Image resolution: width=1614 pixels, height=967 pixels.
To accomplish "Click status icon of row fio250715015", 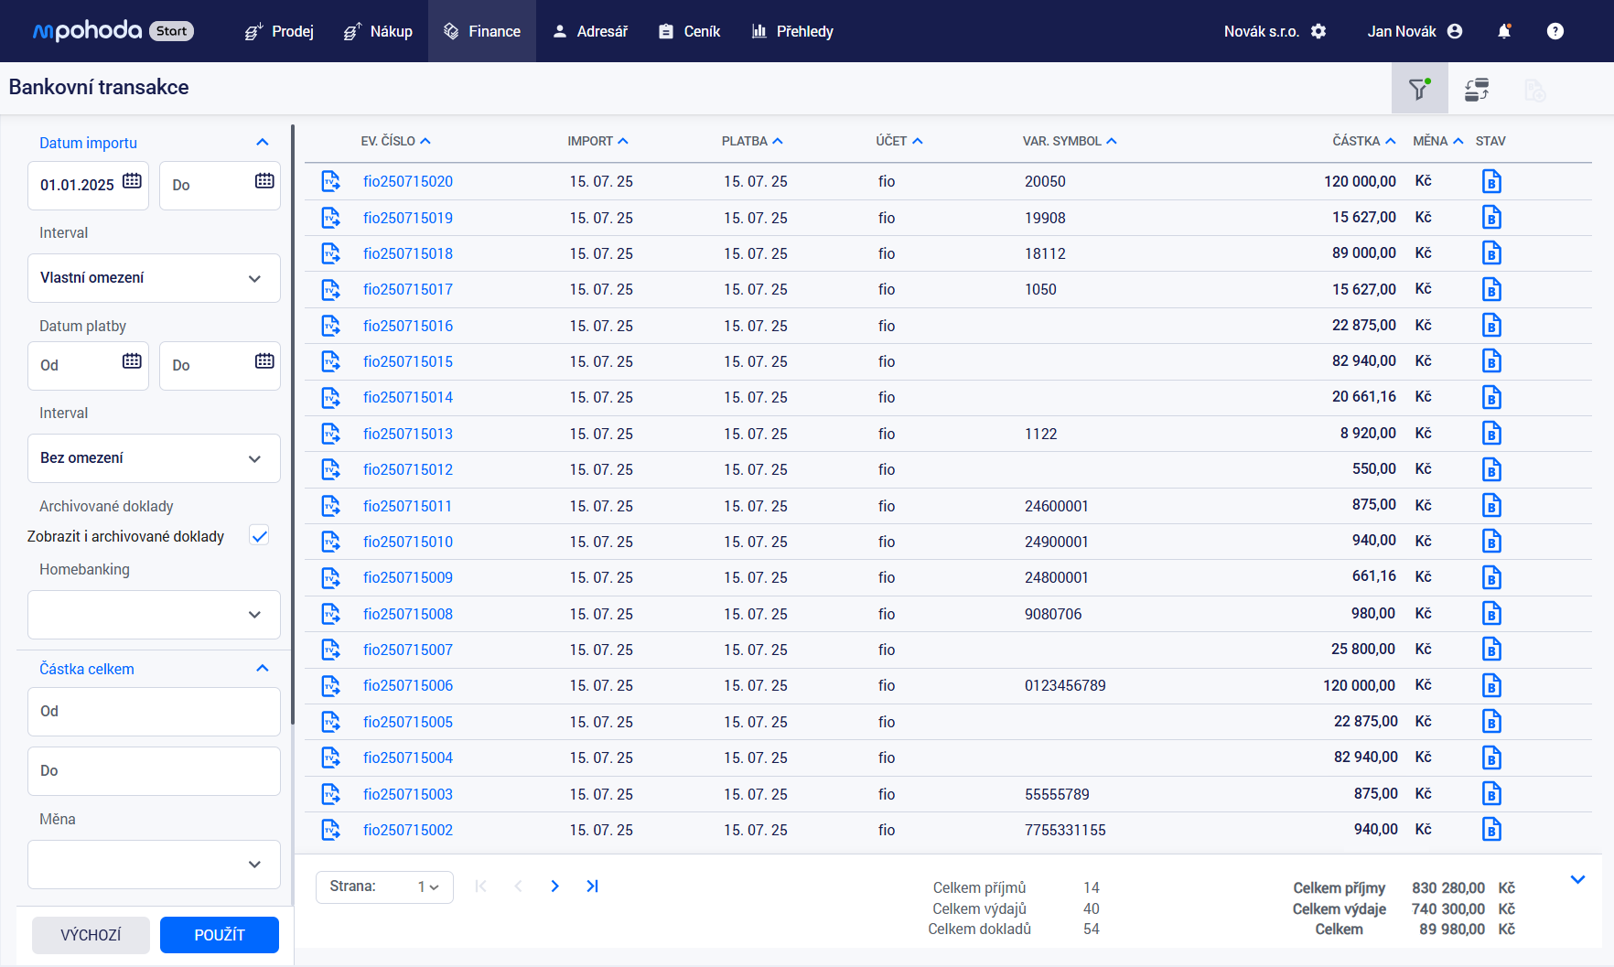I will (1491, 361).
